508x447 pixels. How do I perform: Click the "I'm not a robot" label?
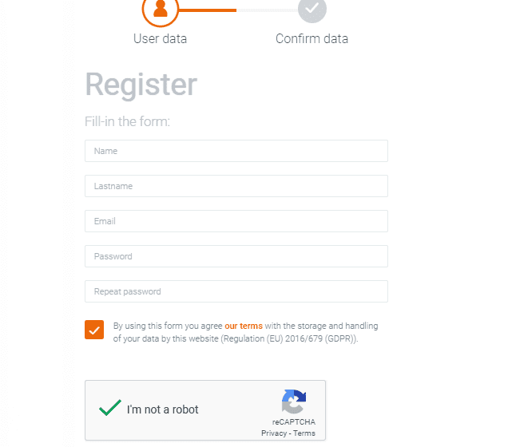click(163, 409)
